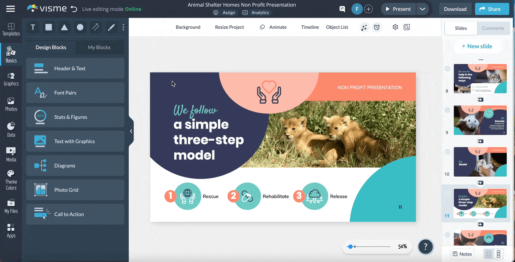
Task: Switch to the Comments tab
Action: [x=493, y=28]
